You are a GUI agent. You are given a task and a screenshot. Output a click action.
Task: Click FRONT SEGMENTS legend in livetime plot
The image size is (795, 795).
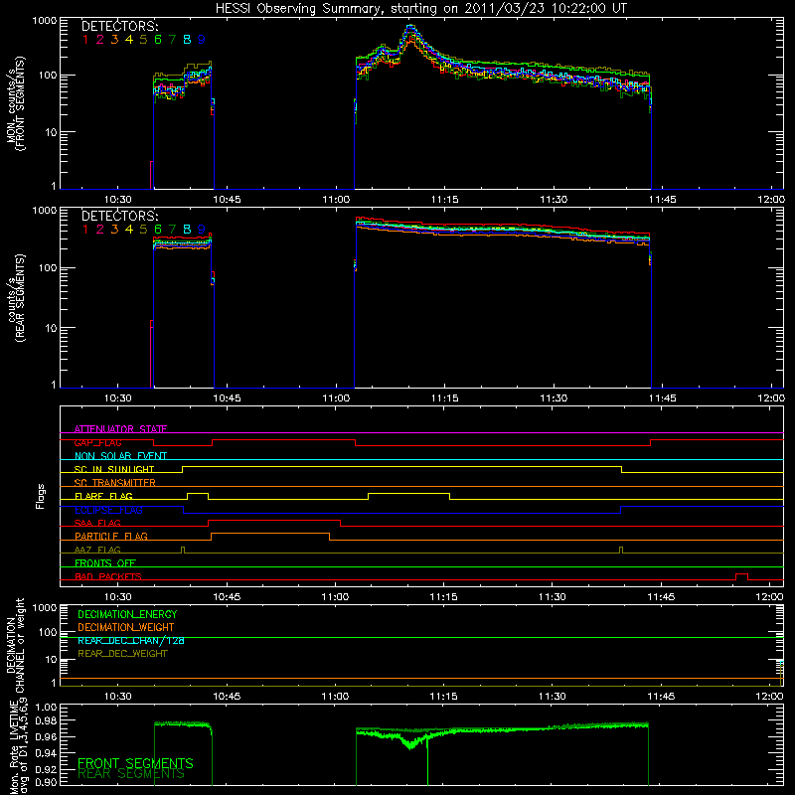135,763
